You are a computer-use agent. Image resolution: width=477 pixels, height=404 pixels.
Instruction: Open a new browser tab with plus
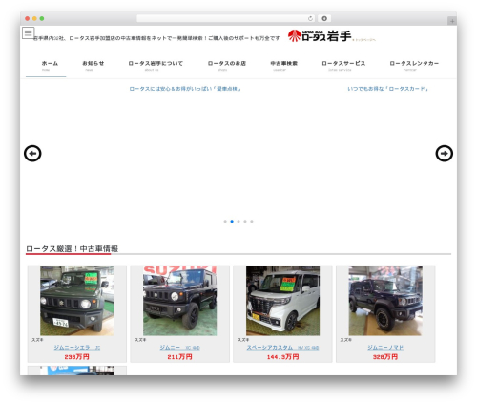coord(452,21)
